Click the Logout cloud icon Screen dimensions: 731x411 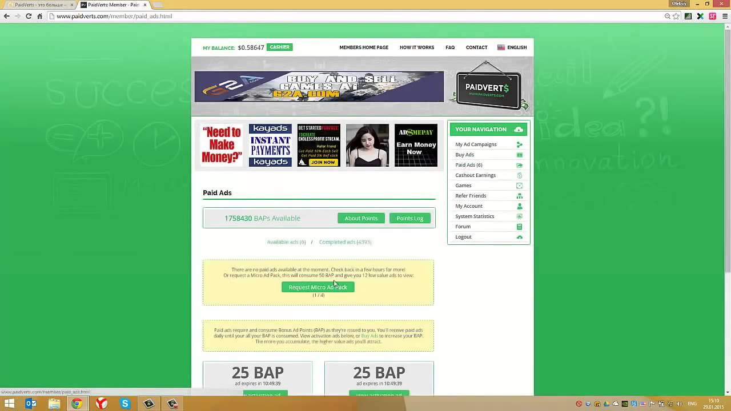coord(519,237)
